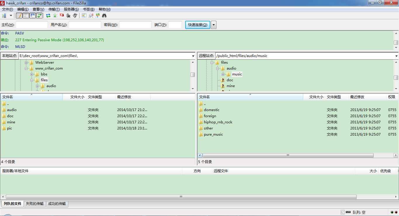
Task: Click the 227 Entering Passive Mode log line
Action: [x=60, y=40]
